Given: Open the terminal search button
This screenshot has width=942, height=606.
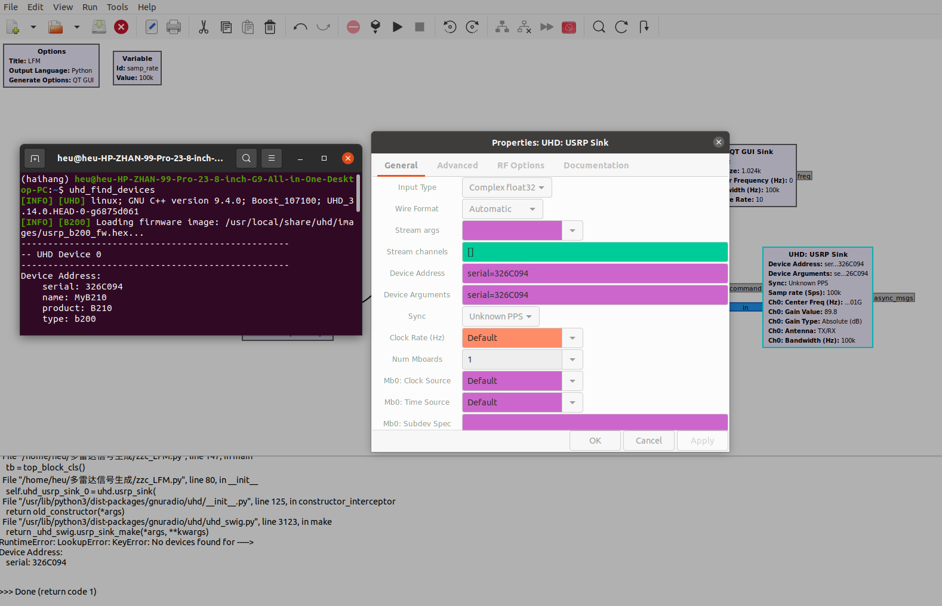Looking at the screenshot, I should pyautogui.click(x=247, y=158).
